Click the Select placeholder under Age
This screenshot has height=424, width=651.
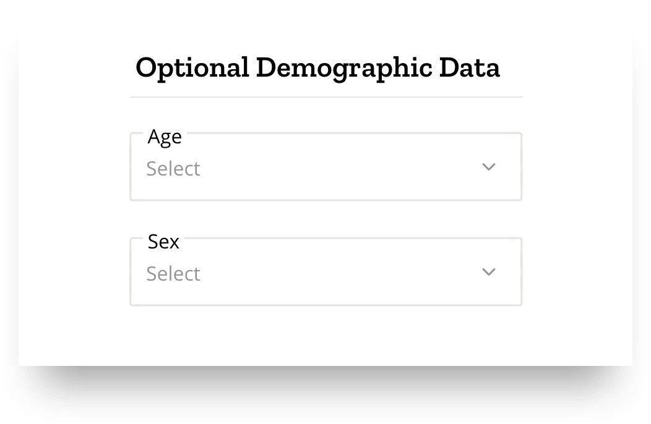pyautogui.click(x=173, y=169)
